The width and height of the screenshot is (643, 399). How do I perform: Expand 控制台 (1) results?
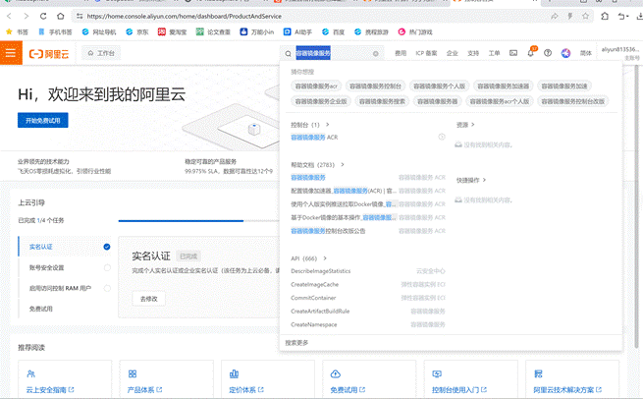coord(310,125)
